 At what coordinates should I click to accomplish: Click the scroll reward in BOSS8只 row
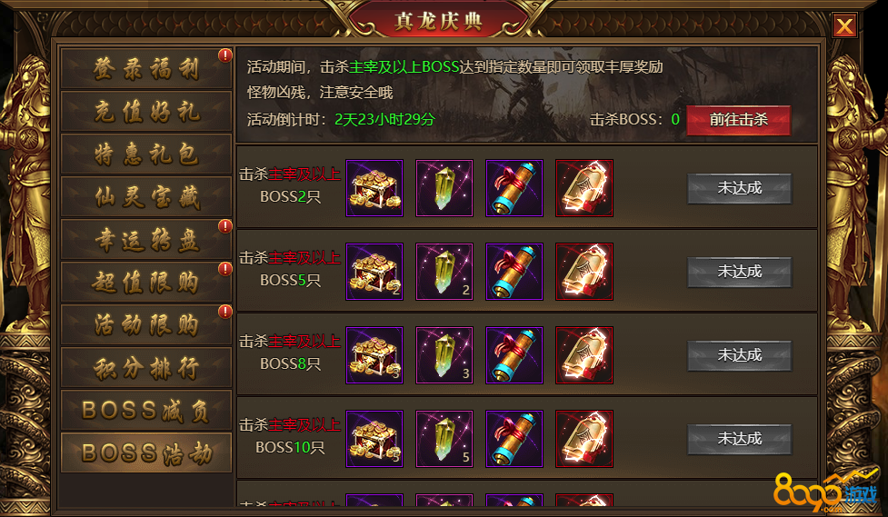pos(514,355)
